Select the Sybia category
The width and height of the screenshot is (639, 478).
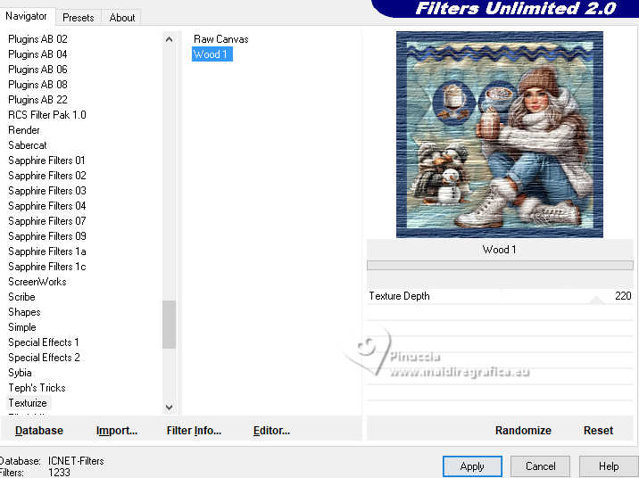point(20,373)
